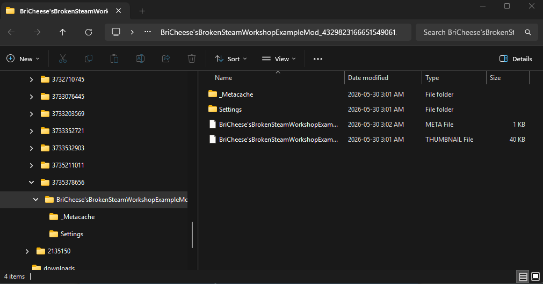This screenshot has height=284, width=543.
Task: Click the 1 KB size cell
Action: pos(519,125)
